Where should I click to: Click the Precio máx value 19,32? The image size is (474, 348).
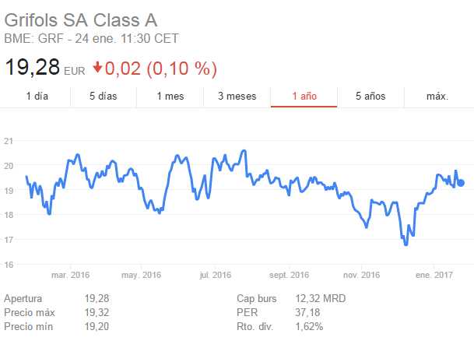99,312
